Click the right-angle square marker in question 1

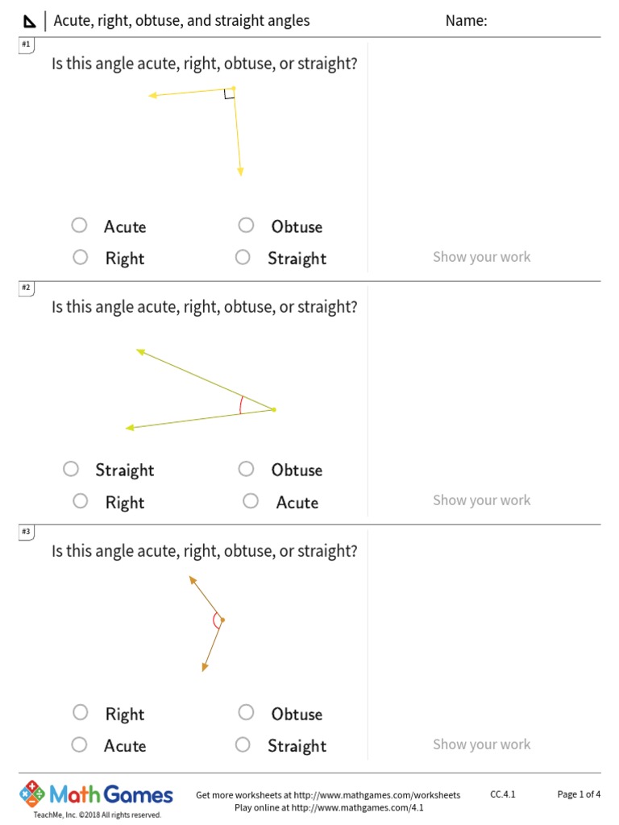pyautogui.click(x=229, y=94)
